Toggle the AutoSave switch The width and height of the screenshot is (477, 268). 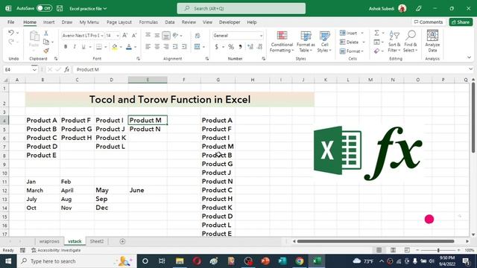[44, 8]
